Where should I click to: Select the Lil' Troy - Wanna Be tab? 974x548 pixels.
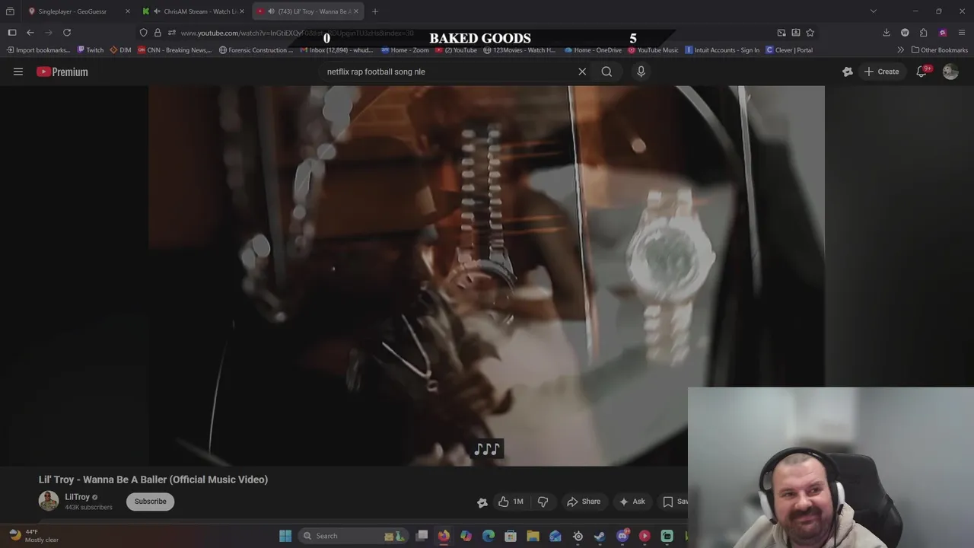(x=309, y=11)
